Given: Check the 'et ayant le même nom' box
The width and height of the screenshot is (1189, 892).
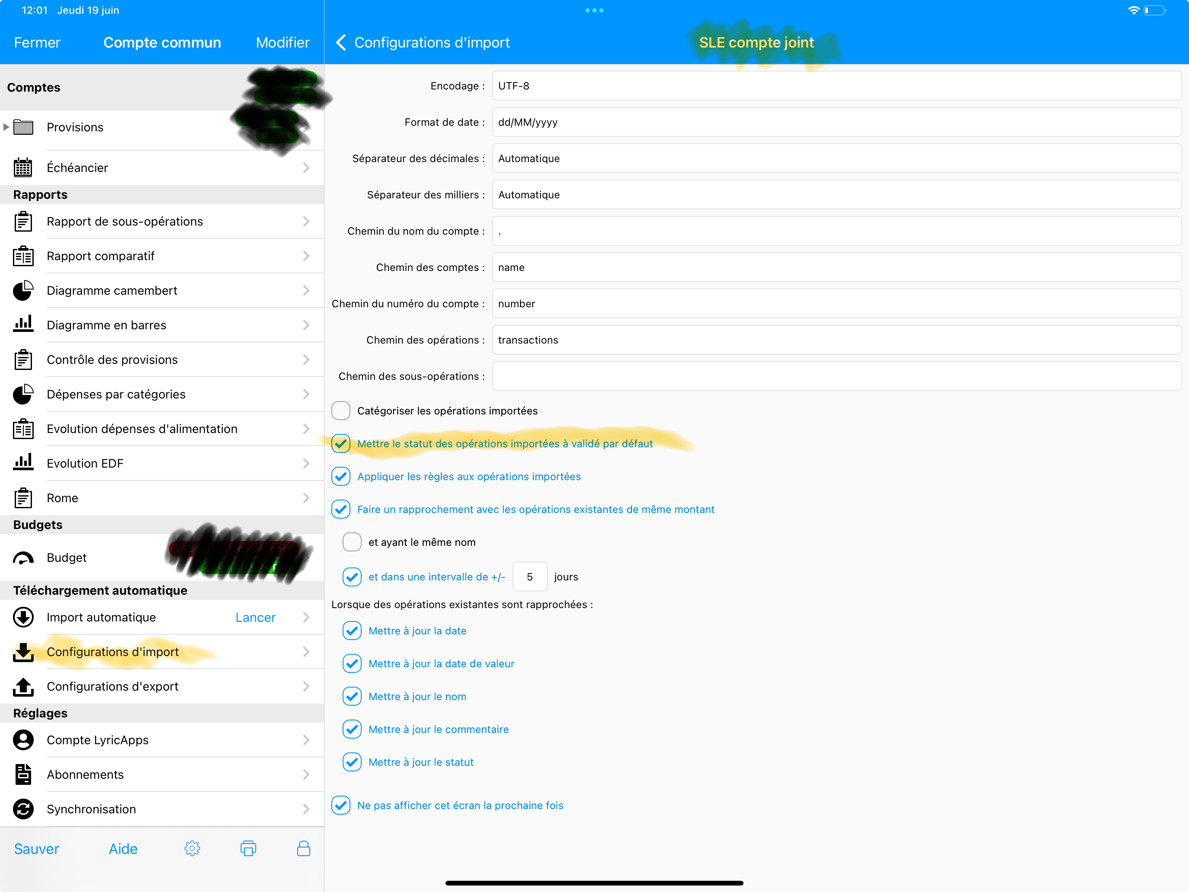Looking at the screenshot, I should point(352,542).
